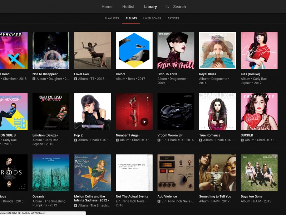The image size is (286, 215).
Task: Open the Home tab
Action: tap(107, 6)
